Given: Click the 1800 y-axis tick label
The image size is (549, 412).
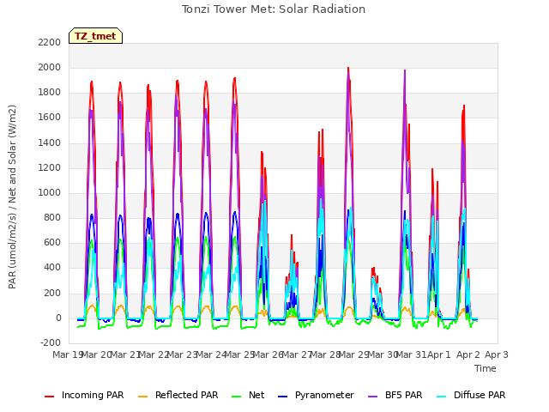Looking at the screenshot, I should 50,93.
